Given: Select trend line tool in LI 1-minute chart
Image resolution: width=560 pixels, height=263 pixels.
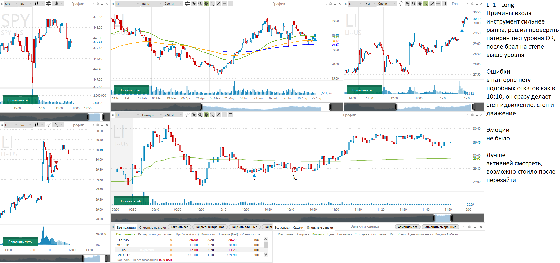Looking at the screenshot, I should 212,115.
